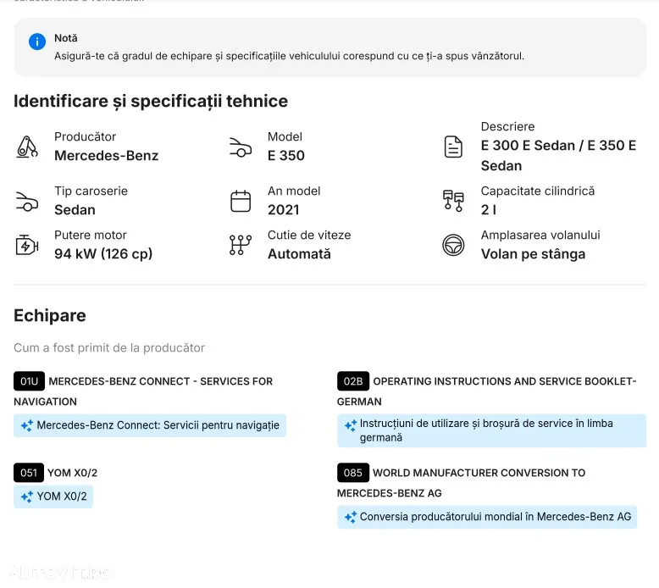Screen dimensions: 659x588
Task: Click the 'An model' label
Action: point(294,191)
